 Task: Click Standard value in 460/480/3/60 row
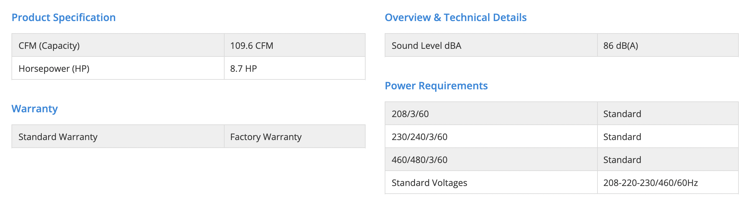point(622,160)
